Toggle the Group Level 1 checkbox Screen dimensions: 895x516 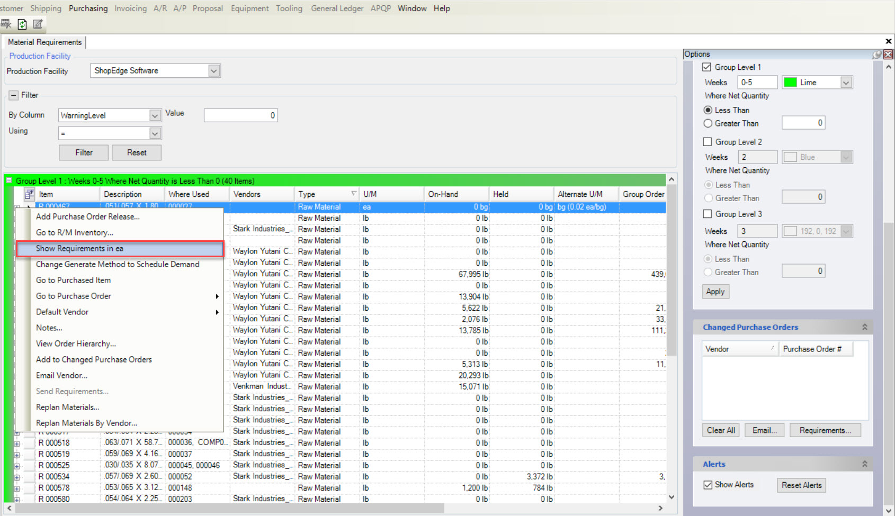pyautogui.click(x=706, y=67)
